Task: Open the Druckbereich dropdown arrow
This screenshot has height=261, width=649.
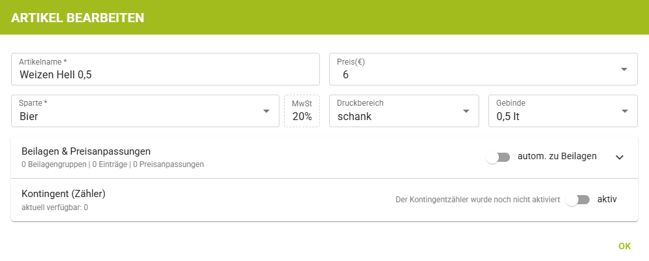Action: click(466, 111)
